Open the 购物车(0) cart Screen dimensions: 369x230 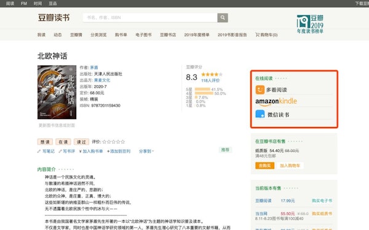266,35
